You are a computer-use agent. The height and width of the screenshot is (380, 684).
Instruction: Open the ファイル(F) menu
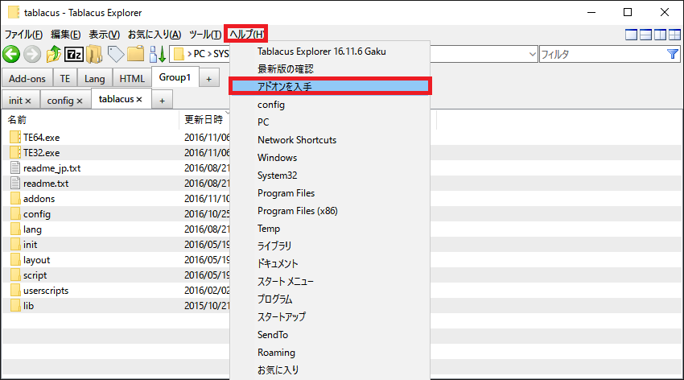point(23,35)
